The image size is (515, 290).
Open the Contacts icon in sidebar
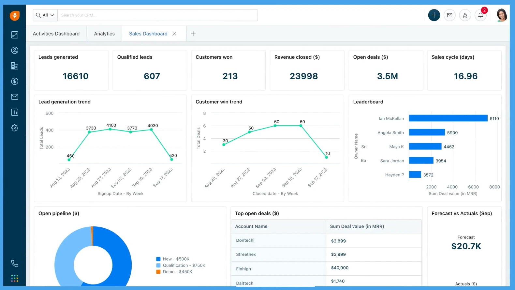coord(15,50)
